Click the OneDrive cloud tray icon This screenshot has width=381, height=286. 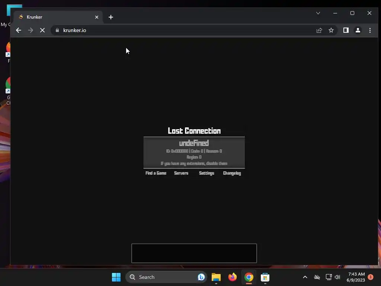317,277
